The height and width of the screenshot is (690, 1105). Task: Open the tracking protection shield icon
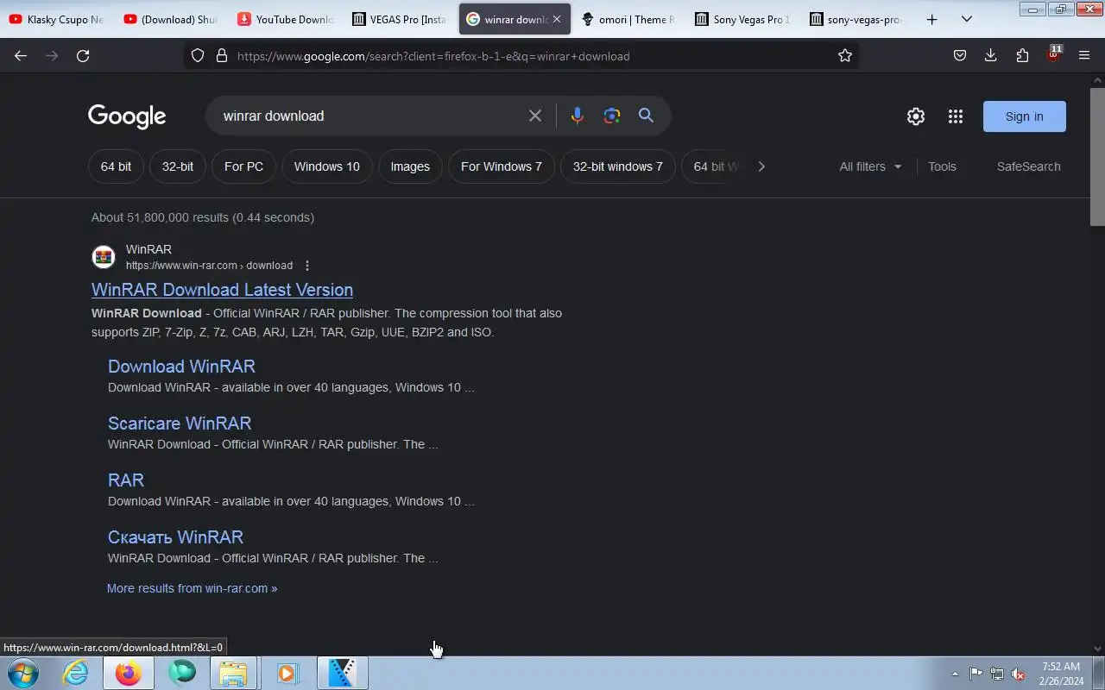[198, 55]
